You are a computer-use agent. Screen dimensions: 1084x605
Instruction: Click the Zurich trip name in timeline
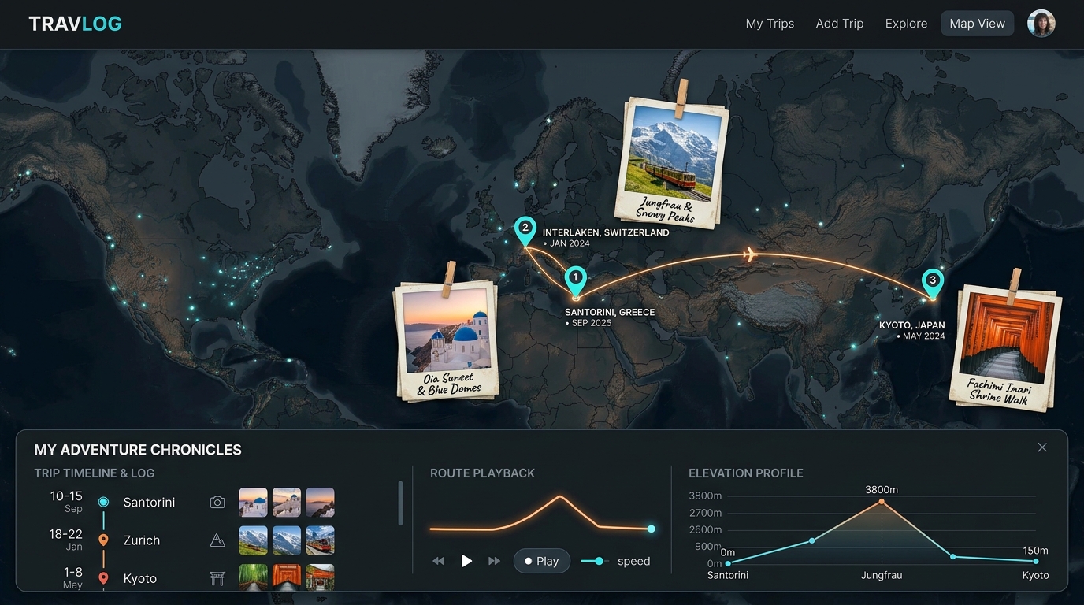pos(142,540)
